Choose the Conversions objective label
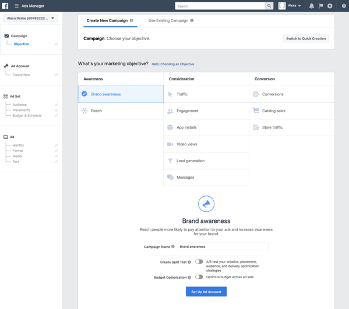Screen dimensions: 349x309 [x=273, y=94]
